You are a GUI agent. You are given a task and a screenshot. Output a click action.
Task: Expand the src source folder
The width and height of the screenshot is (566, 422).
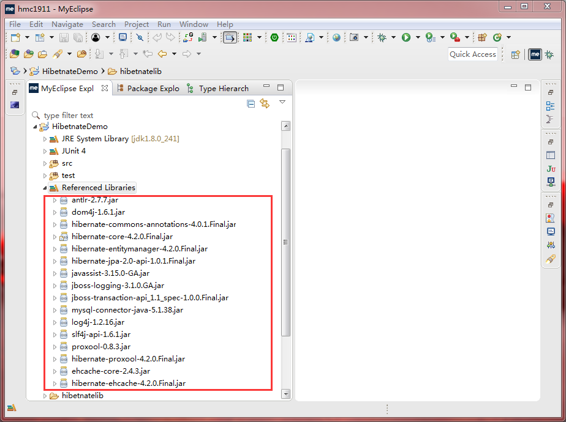point(45,164)
